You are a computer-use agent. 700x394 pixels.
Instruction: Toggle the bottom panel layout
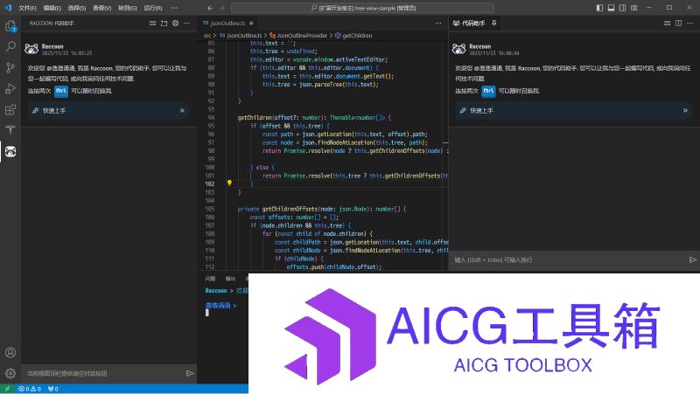tap(611, 8)
